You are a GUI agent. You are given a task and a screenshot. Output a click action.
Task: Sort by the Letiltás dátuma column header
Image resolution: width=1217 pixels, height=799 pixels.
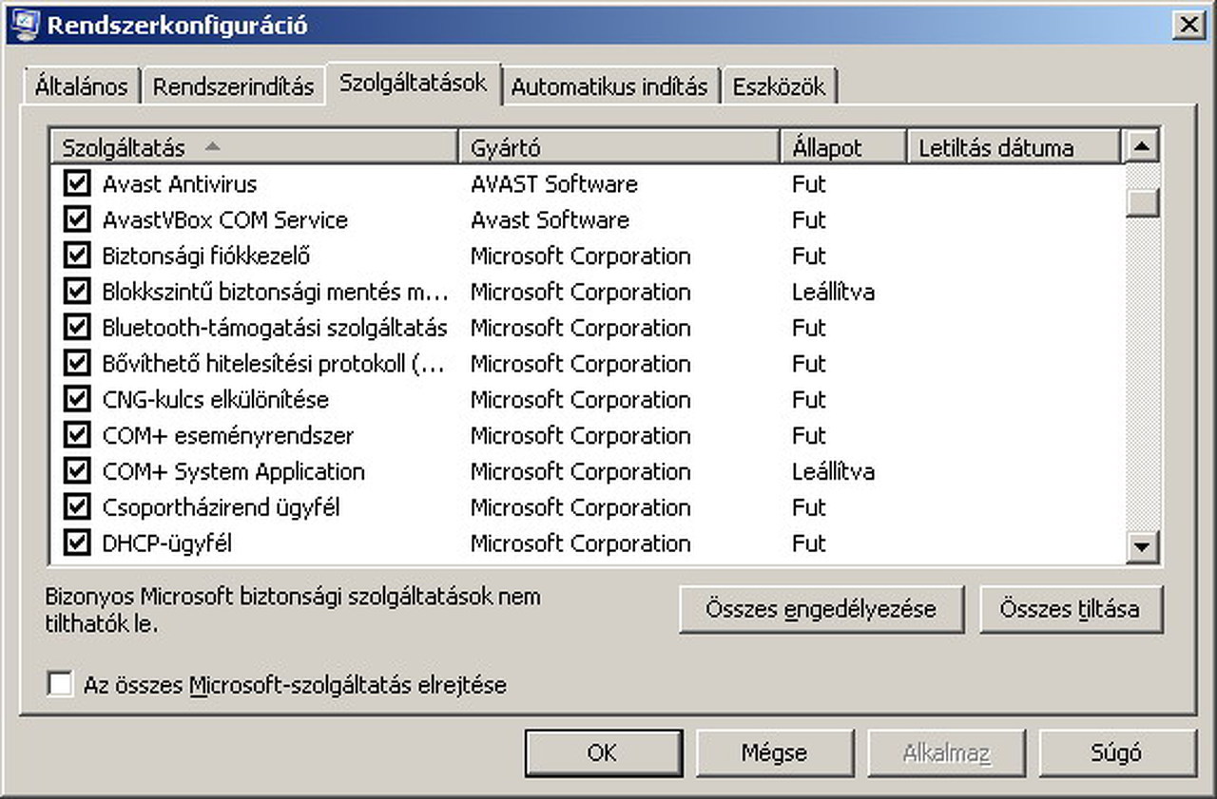coord(1014,148)
